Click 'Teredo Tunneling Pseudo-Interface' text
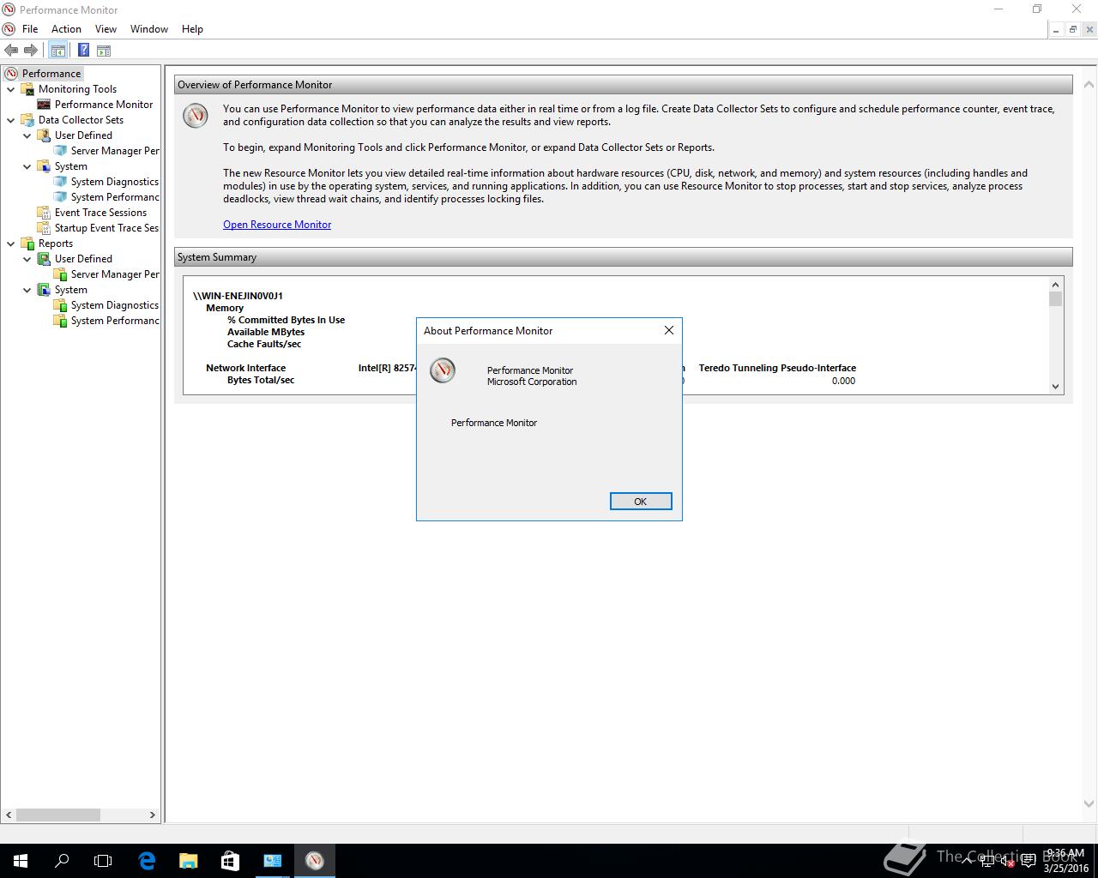Screen dimensions: 1098x878 point(777,368)
